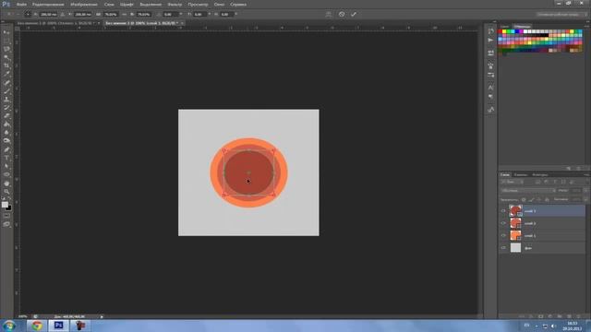Click the width percentage input field

[x=111, y=15]
